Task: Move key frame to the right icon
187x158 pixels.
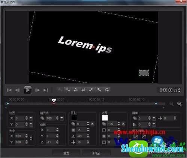Action: click(99, 90)
